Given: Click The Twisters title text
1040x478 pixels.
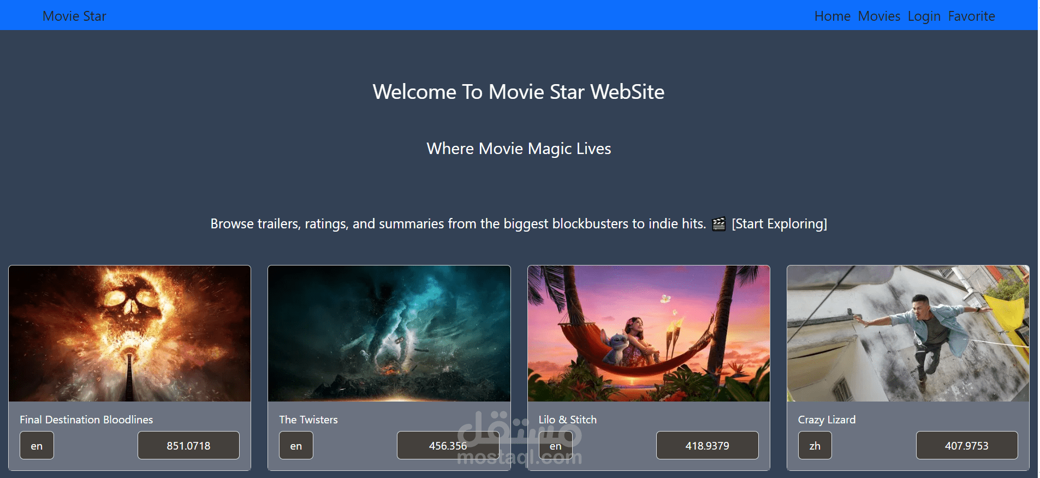Looking at the screenshot, I should click(x=308, y=420).
